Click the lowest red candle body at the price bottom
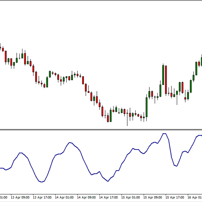The height and width of the screenshot is (202, 202). (108, 118)
